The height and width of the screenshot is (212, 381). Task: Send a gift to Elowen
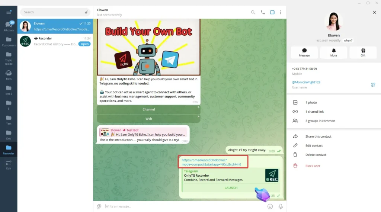click(363, 52)
